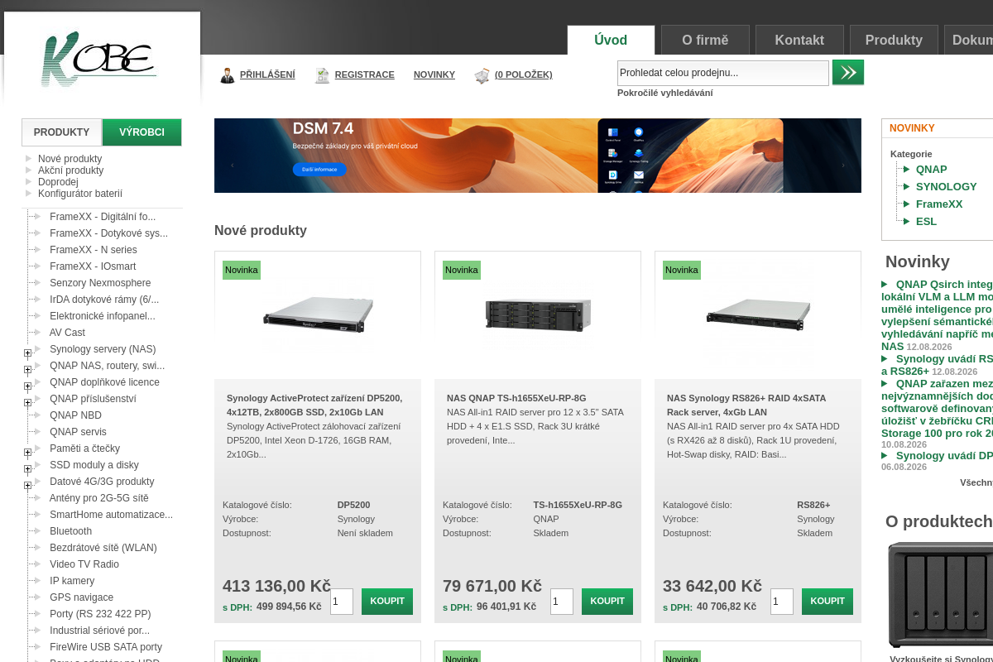The image size is (993, 662).
Task: Expand Datové 4G/3G produkty category
Action: [27, 486]
